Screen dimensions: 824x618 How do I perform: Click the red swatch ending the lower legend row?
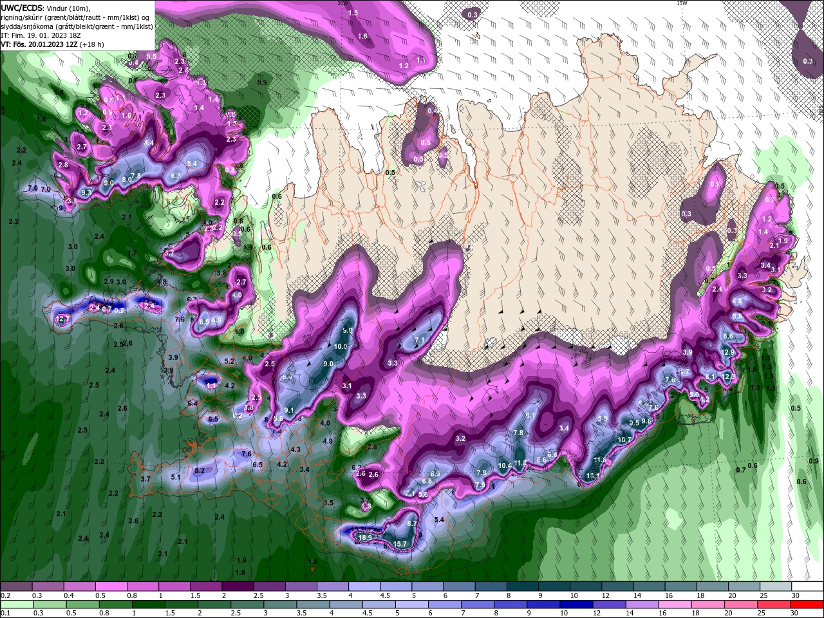coord(807,604)
